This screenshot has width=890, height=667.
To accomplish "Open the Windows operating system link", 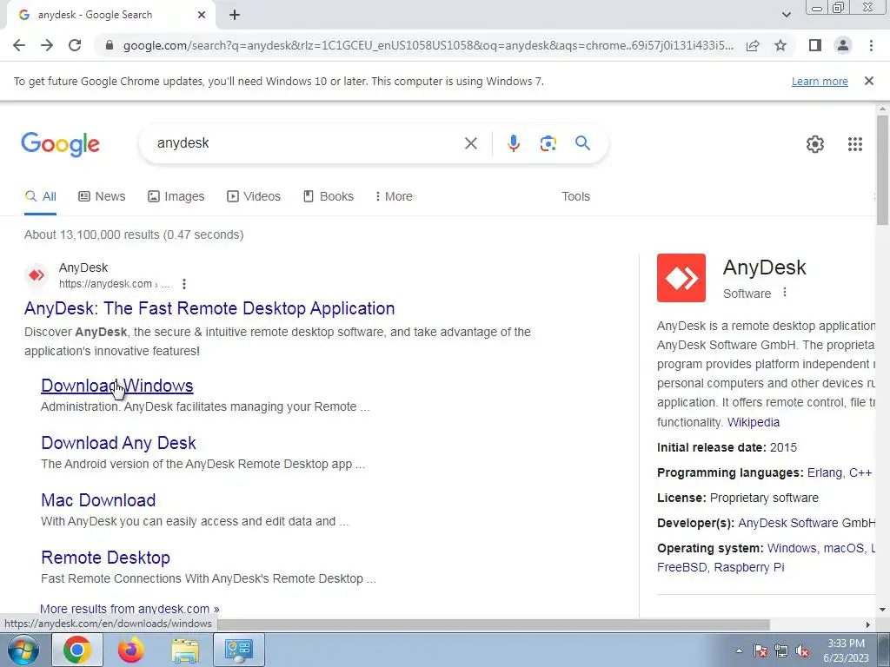I will [x=791, y=549].
